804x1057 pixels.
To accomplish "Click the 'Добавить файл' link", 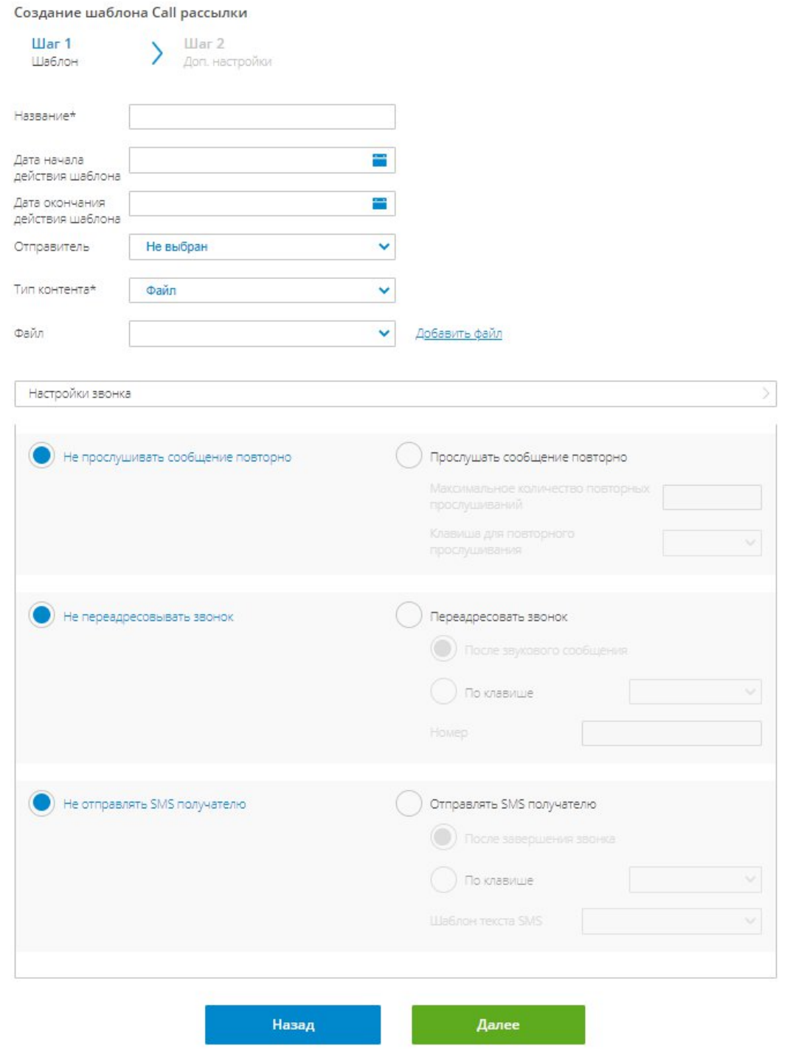I will [459, 334].
